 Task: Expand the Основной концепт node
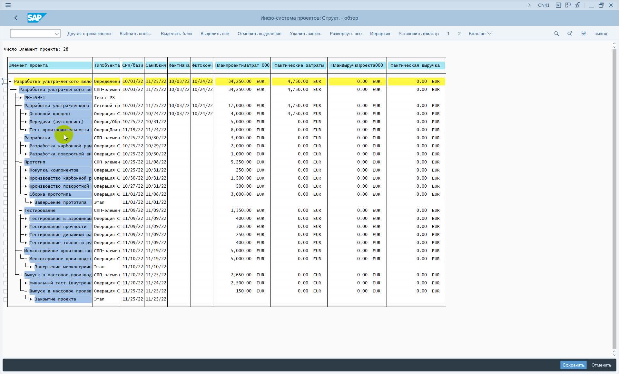click(x=26, y=113)
